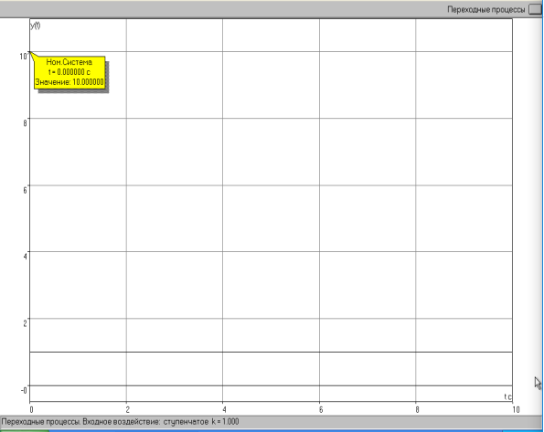The height and width of the screenshot is (432, 544).
Task: Click the y-axis tick label 4
Action: [25, 257]
